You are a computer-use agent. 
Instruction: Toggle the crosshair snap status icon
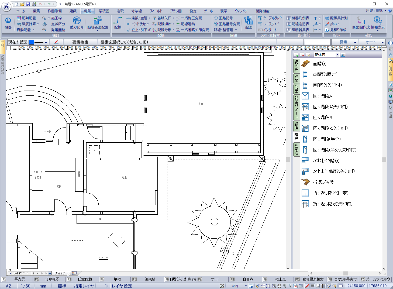coord(263,286)
